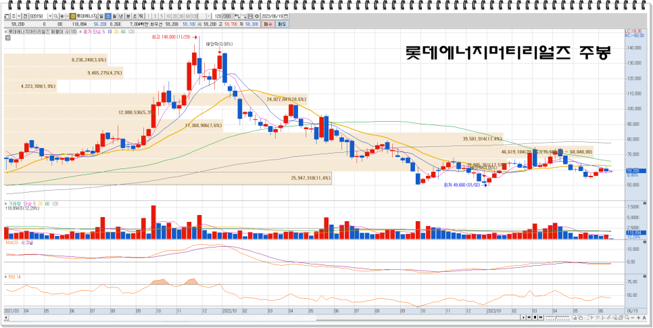Click the 24,027,847(10.6%) volume profile label
Viewport: 653px width, 328px height.
(x=287, y=99)
